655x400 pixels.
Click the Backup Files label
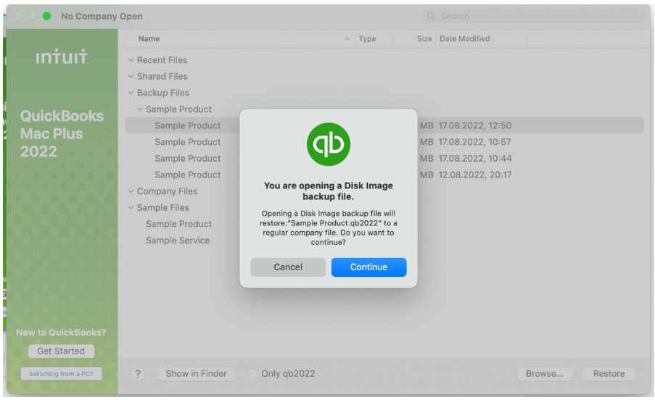163,93
